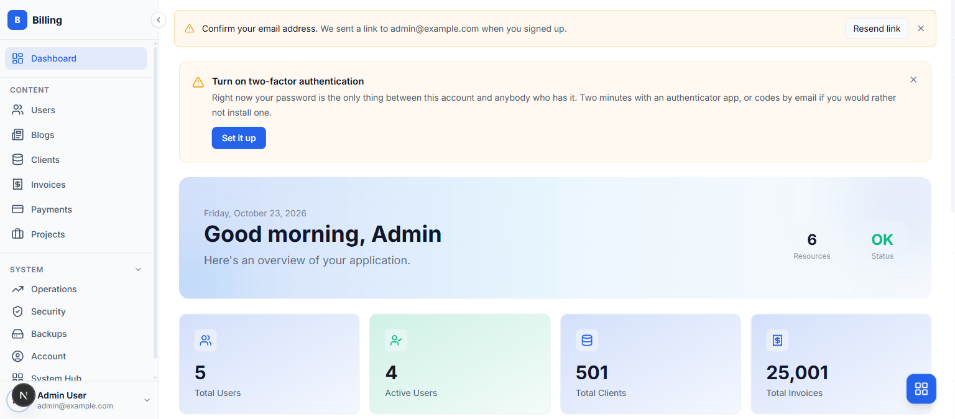This screenshot has width=955, height=419.
Task: Click the Projects briefcase icon
Action: click(17, 234)
